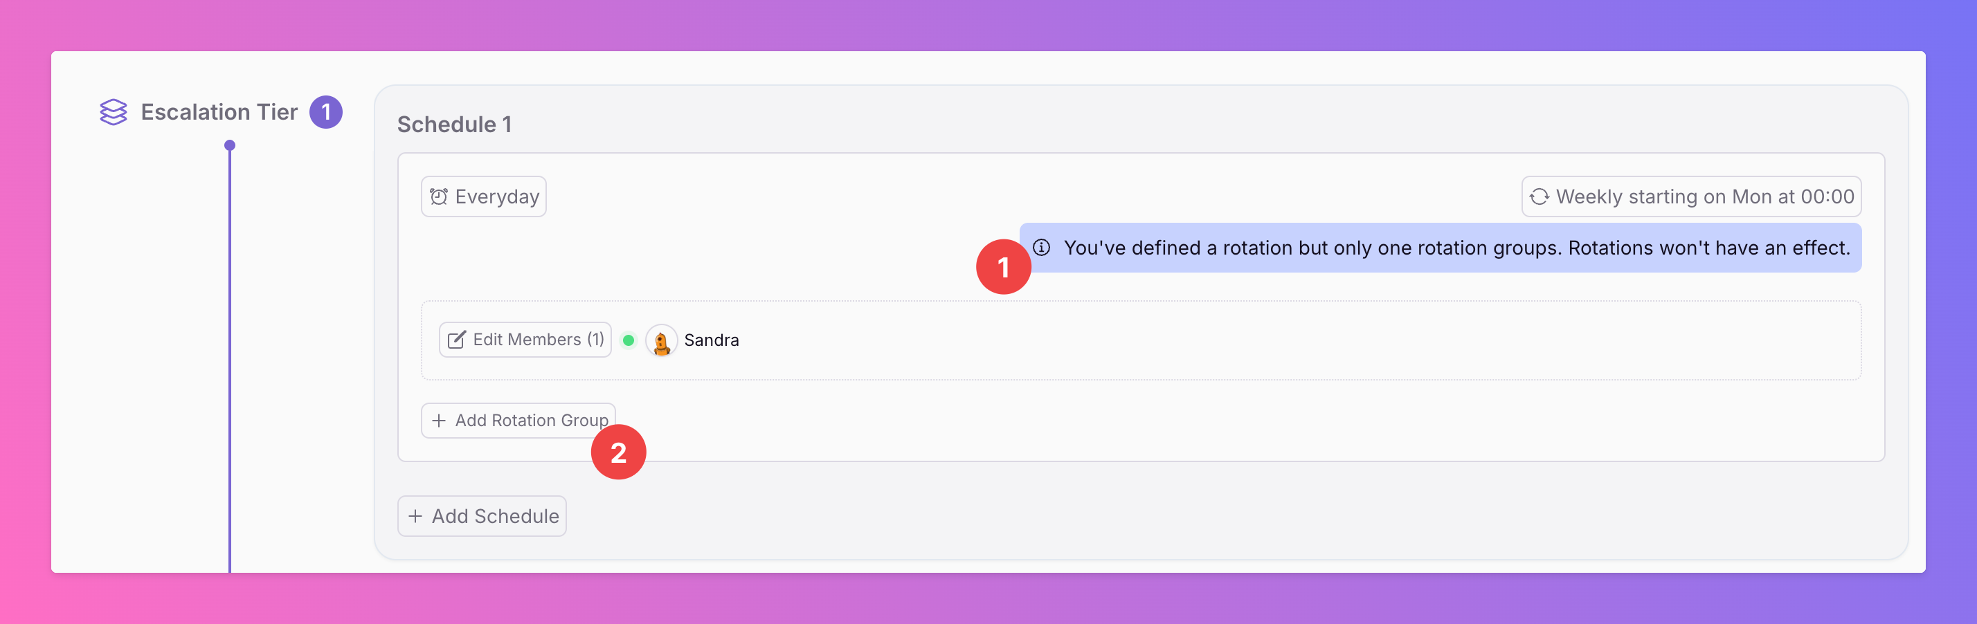
Task: Click the timeline dot below Escalation Tier
Action: pos(230,145)
